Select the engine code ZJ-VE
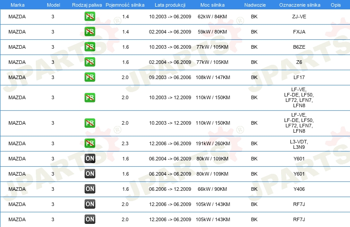 299,17
